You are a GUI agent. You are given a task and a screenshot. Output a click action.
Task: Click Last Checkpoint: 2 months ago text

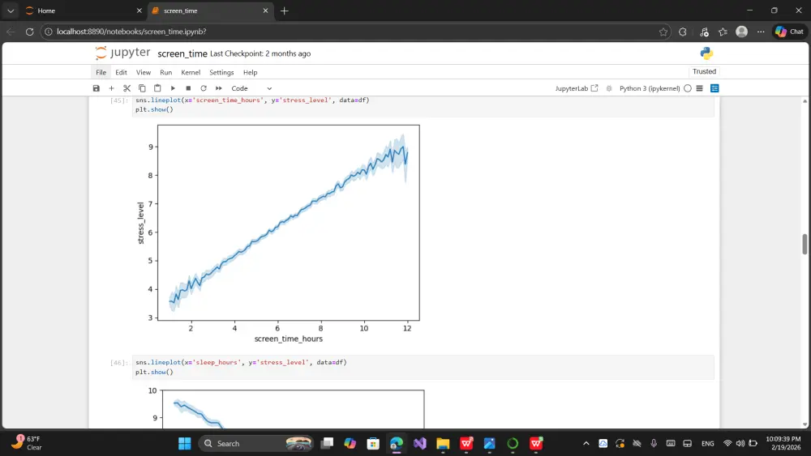pos(260,53)
